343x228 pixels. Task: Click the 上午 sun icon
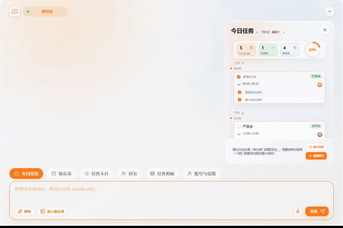[243, 63]
